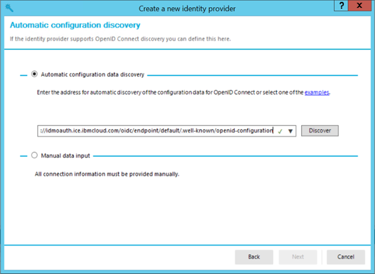375x274 pixels.
Task: Open help with the question mark button
Action: click(341, 5)
